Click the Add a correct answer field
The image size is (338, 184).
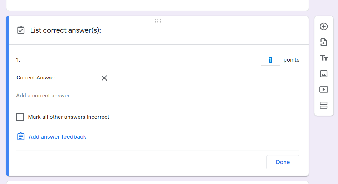[x=43, y=96]
